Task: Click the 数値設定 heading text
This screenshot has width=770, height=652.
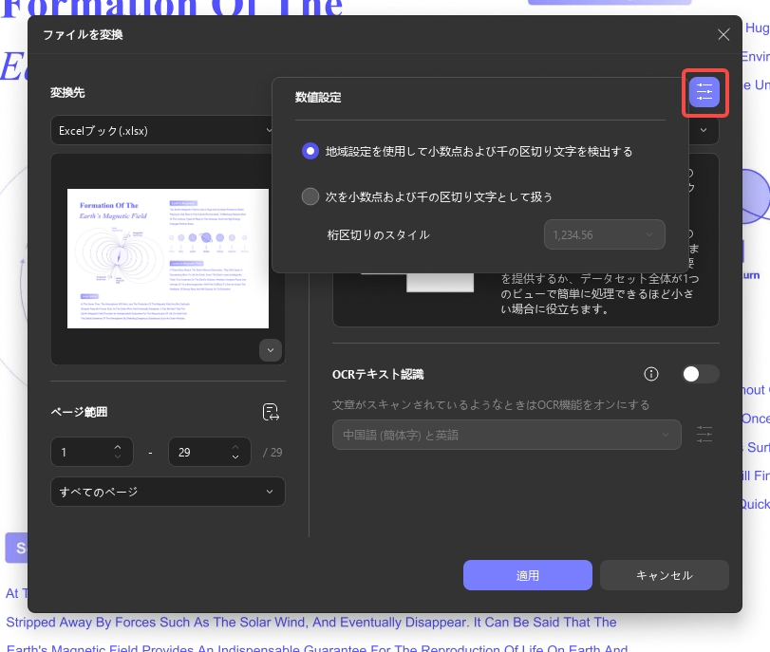Action: (318, 97)
